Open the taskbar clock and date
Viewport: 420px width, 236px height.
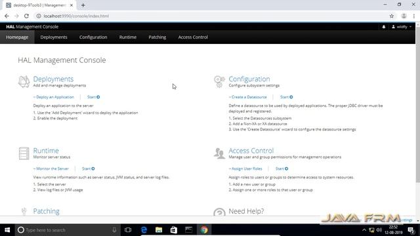pos(393,230)
